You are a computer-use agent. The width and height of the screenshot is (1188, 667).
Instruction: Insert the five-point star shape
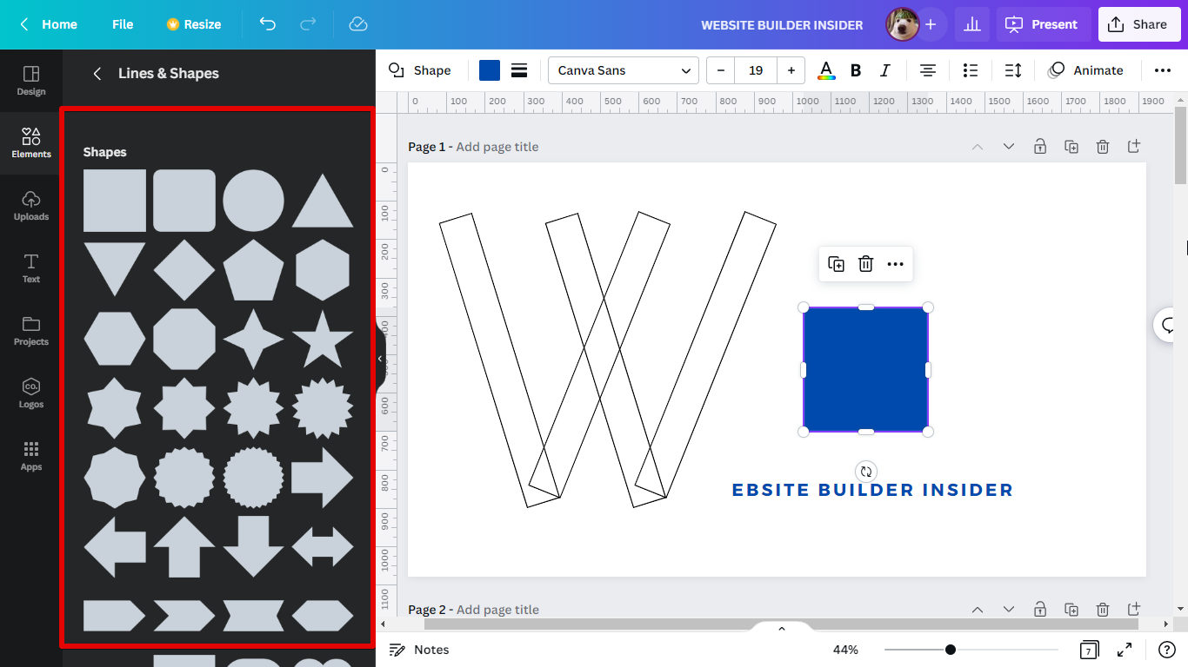click(323, 339)
